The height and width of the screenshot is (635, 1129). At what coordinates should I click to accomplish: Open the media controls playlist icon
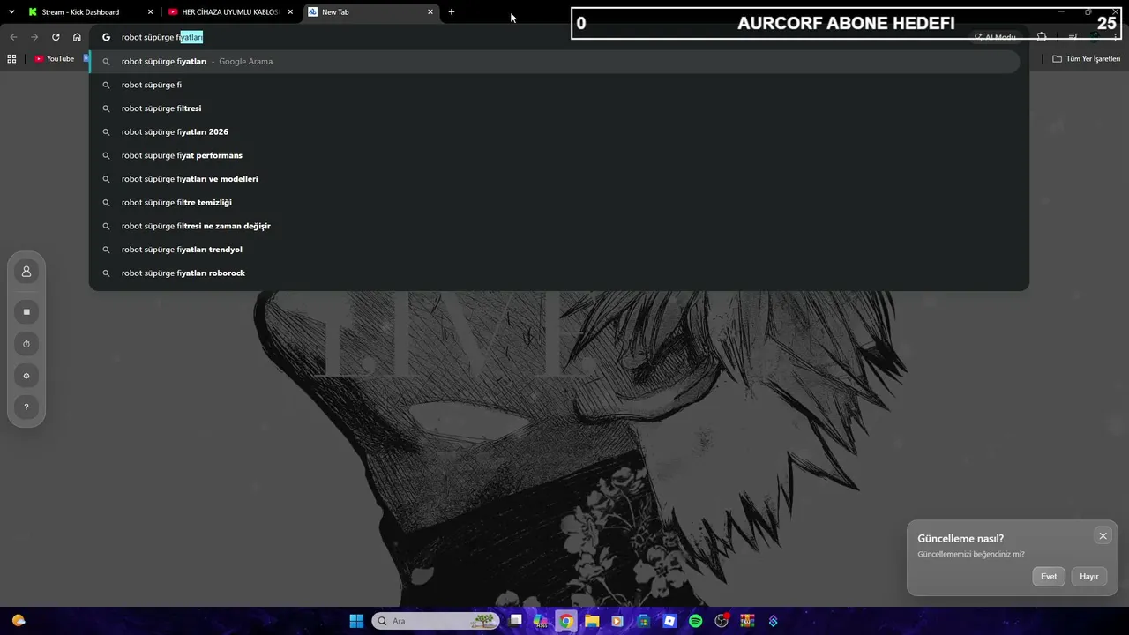coord(1073,37)
